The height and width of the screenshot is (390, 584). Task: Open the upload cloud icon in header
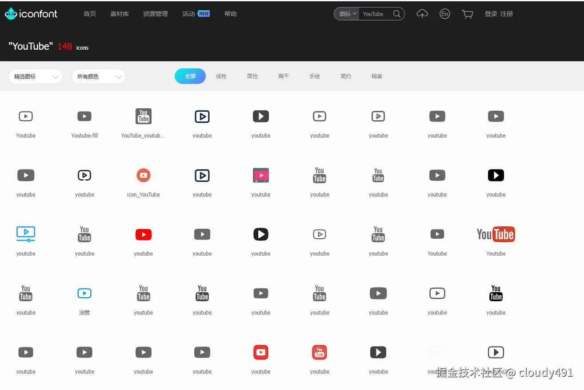coord(422,14)
